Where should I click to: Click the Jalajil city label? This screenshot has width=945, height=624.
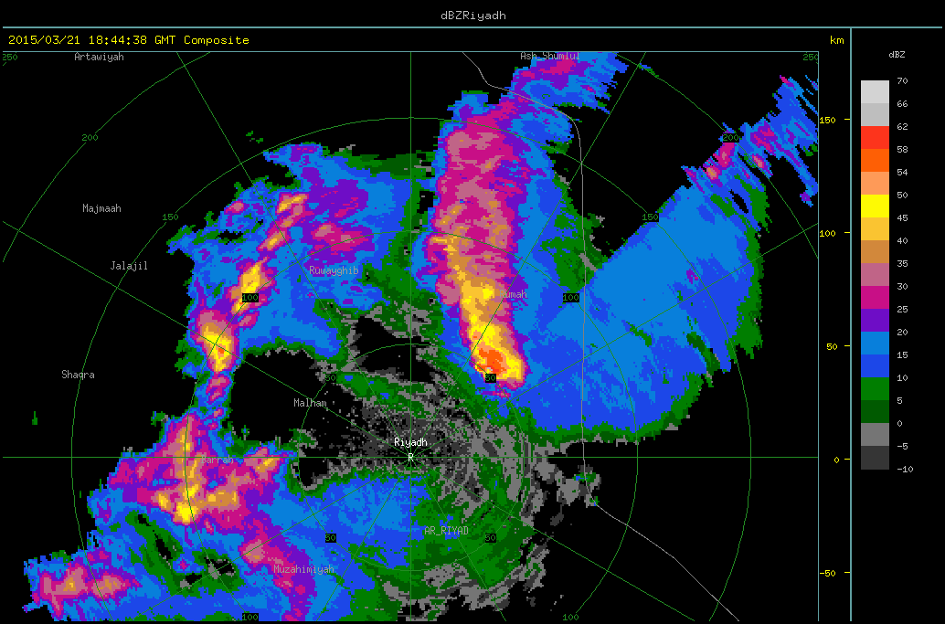coord(129,266)
